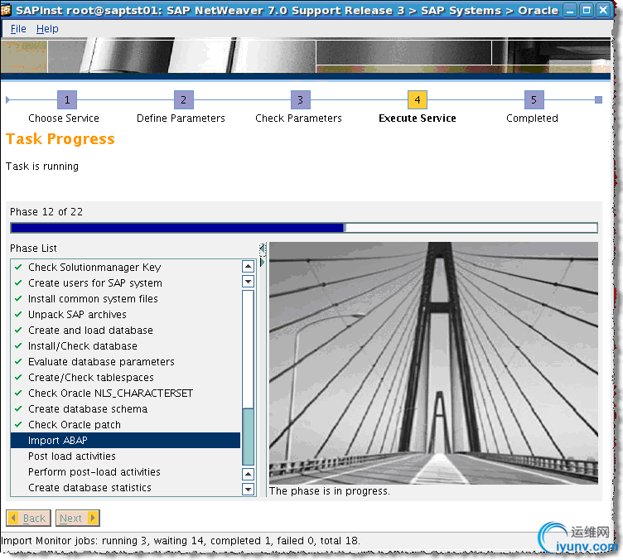Click the Completed step label
The image size is (623, 560).
(x=532, y=118)
